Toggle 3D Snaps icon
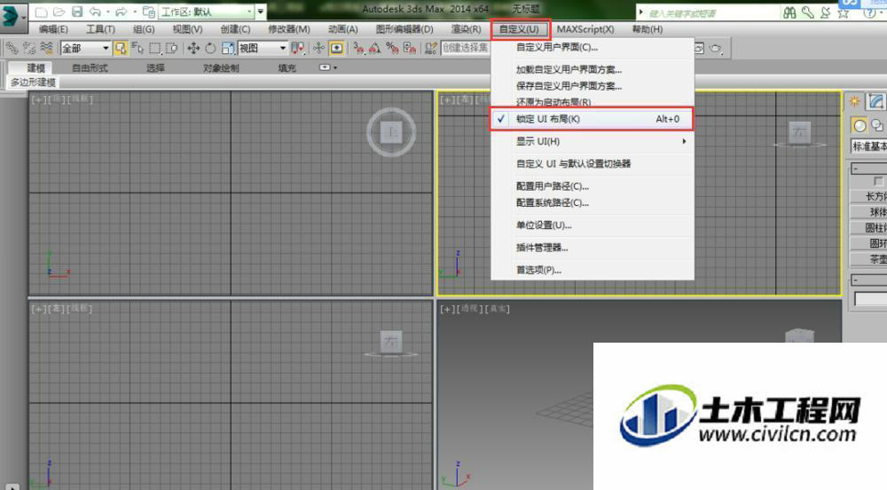Image resolution: width=887 pixels, height=490 pixels. click(358, 49)
